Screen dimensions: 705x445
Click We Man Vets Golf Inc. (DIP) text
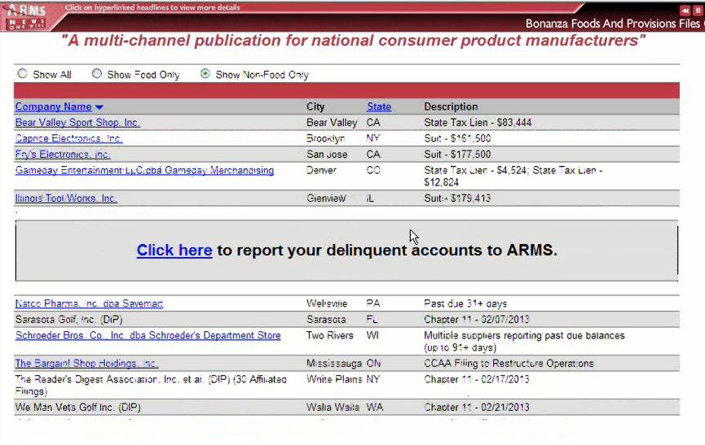[77, 408]
